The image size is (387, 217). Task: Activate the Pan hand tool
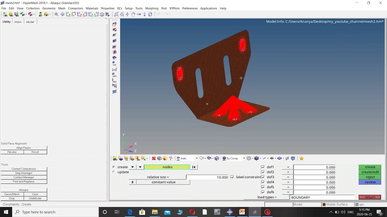click(x=133, y=14)
